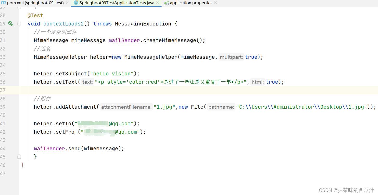Click the Maven icon on the pom.xml tab
378x195 pixels.
point(4,3)
